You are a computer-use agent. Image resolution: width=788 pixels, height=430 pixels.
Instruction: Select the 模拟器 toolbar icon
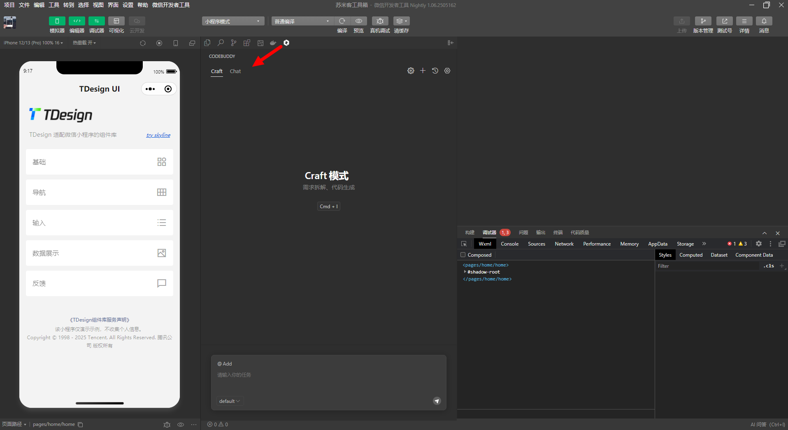[57, 21]
